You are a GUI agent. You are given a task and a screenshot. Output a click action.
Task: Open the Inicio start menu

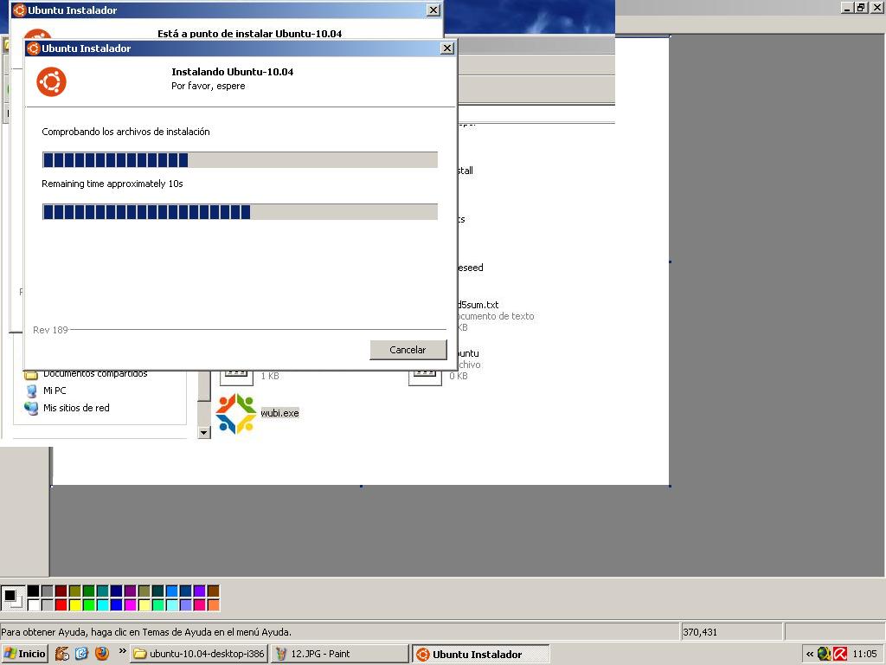(25, 654)
